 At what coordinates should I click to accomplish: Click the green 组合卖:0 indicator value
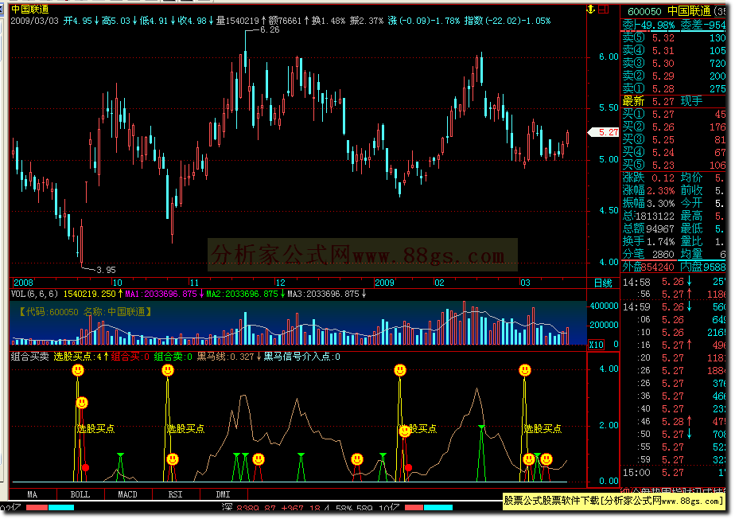[x=173, y=357]
